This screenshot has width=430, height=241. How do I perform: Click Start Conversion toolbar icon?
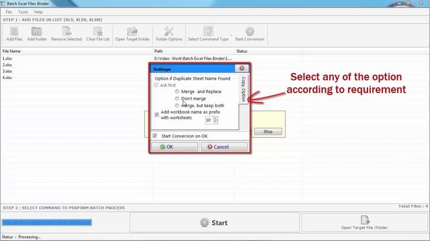tap(249, 34)
